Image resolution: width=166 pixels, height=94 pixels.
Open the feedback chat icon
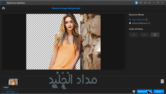[145, 3]
